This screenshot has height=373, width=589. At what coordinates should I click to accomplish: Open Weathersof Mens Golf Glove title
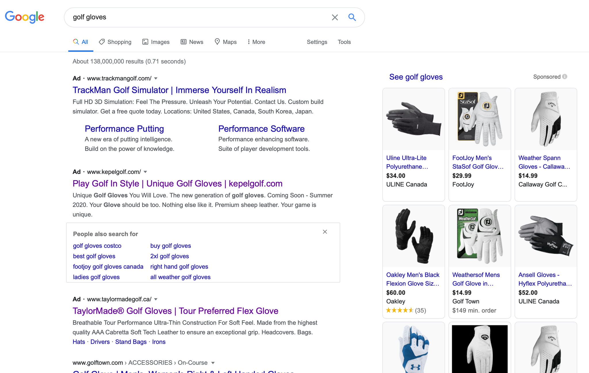476,279
